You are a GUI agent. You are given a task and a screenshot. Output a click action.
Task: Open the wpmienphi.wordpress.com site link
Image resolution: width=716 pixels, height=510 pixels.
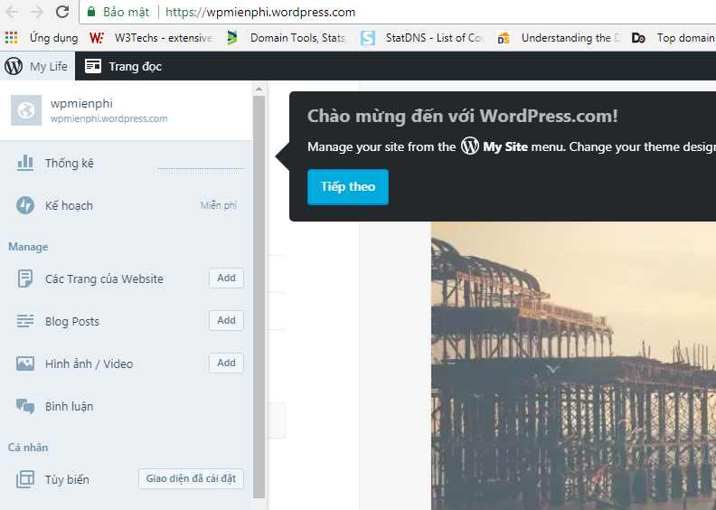click(108, 118)
